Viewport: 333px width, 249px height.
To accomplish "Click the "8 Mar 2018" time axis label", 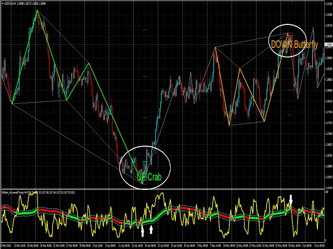I will [x=6, y=245].
